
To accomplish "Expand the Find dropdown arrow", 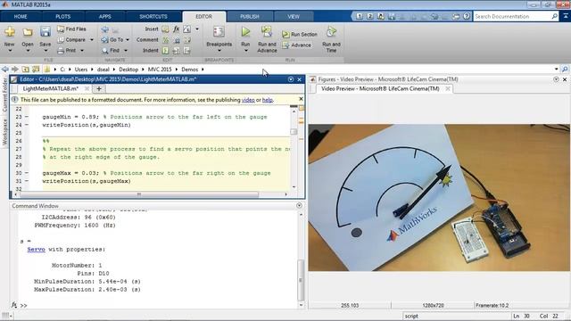I will tap(126, 51).
